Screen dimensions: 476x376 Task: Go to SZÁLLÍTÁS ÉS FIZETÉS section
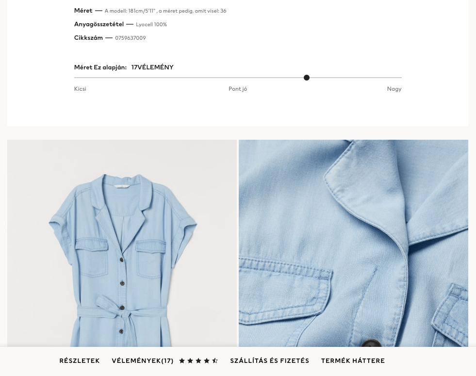(270, 360)
